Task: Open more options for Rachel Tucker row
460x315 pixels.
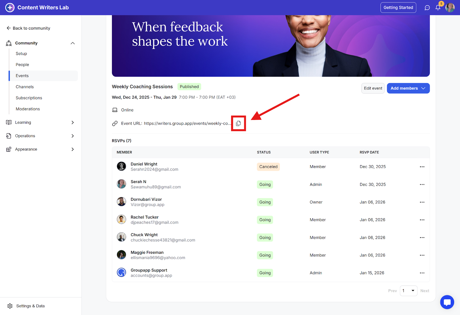Action: click(422, 220)
